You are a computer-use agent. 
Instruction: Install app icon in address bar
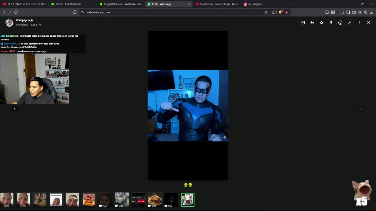(x=266, y=12)
